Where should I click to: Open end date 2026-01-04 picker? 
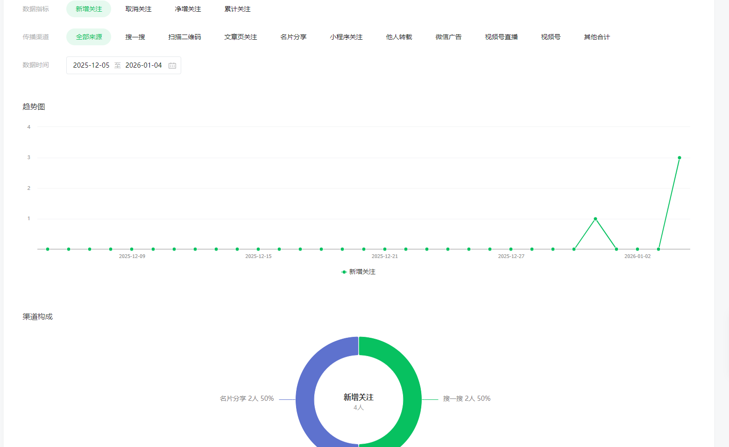pyautogui.click(x=143, y=66)
